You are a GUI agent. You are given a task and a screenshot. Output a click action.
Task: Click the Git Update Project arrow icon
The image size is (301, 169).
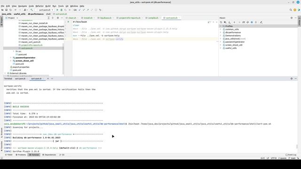coord(79,10)
